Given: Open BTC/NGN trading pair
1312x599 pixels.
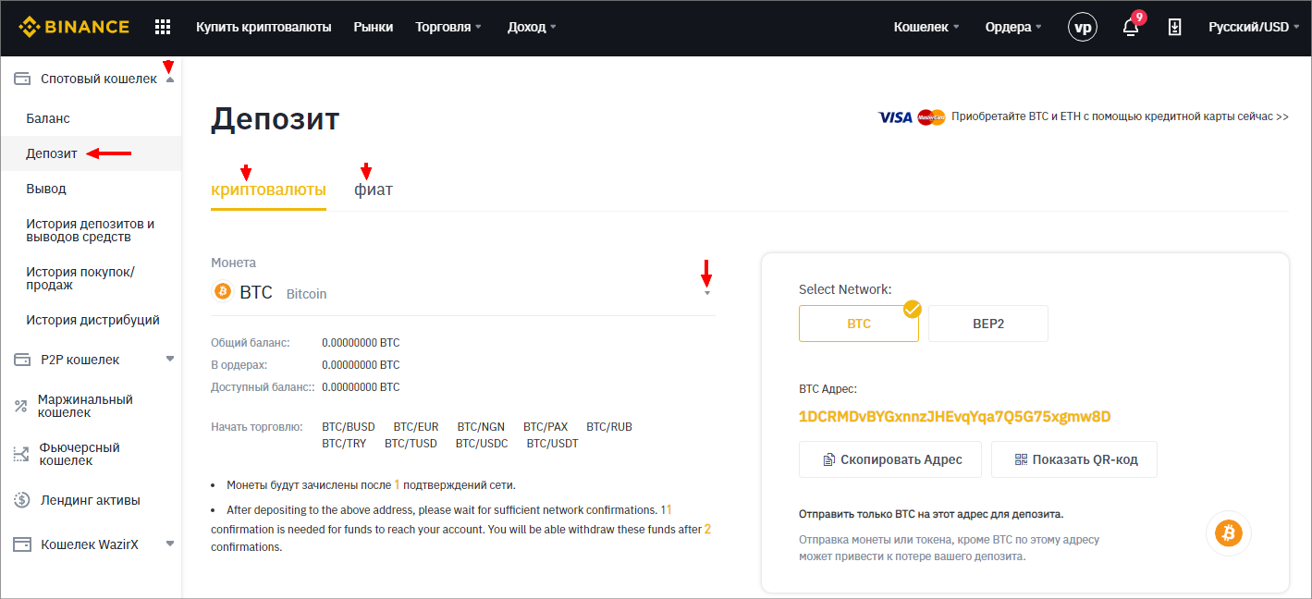Looking at the screenshot, I should pyautogui.click(x=481, y=427).
